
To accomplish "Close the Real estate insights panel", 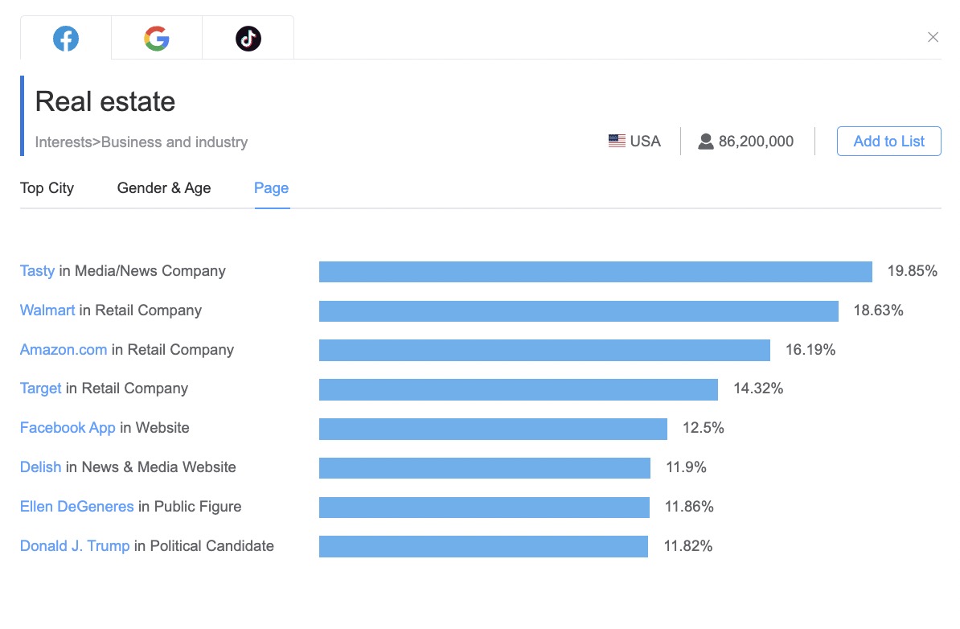I will 933,37.
